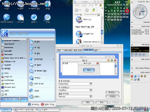The image size is (150, 112).
Task: Click the Internet Explorer icon in Quick Launch panel
Action: click(135, 76)
